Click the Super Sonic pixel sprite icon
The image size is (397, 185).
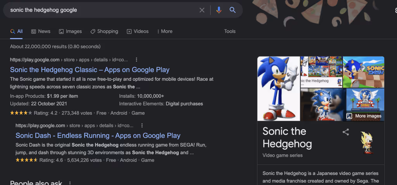point(367,142)
